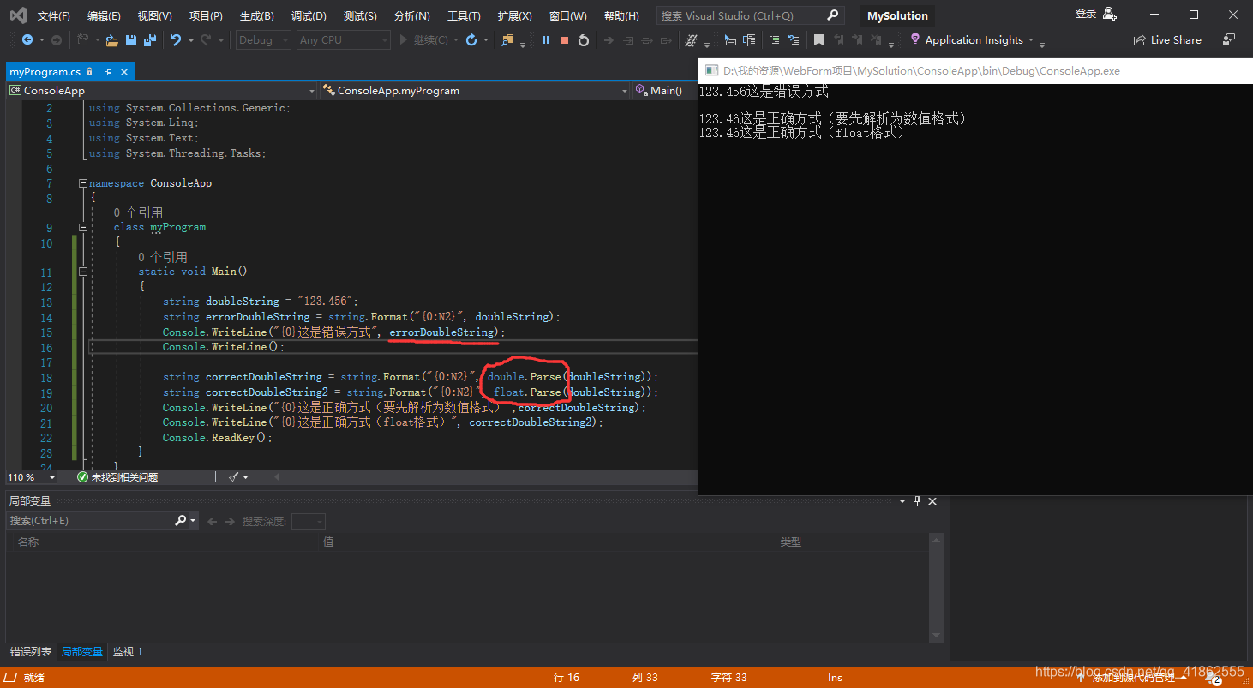Click the Application Insights lightbulb icon
Screen dimensions: 1253x688
[x=915, y=39]
